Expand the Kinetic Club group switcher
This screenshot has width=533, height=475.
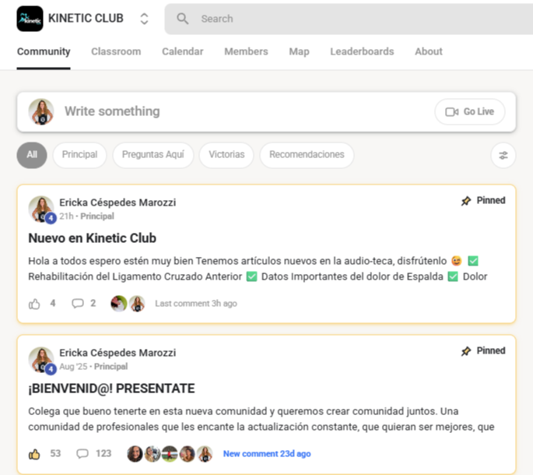click(x=144, y=19)
